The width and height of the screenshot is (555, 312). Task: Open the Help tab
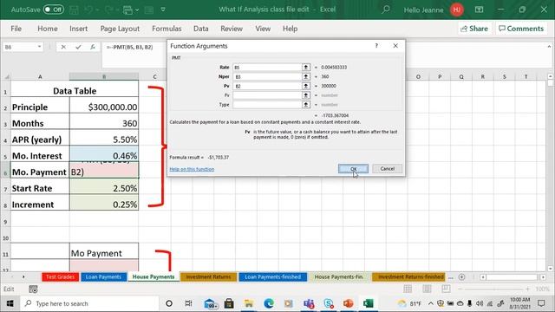click(290, 29)
